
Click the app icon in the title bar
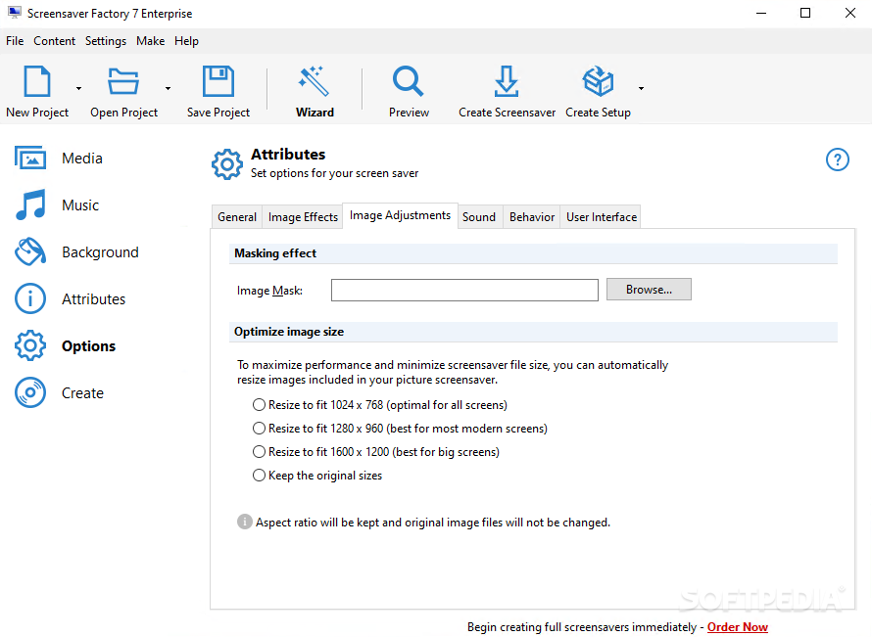[x=15, y=13]
